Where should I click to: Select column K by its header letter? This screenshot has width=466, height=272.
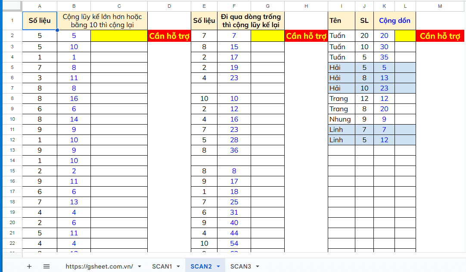(384, 6)
